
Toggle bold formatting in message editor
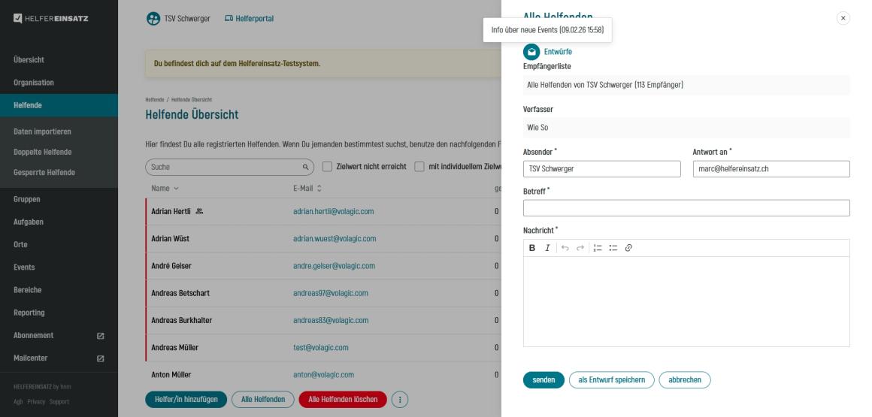(532, 248)
